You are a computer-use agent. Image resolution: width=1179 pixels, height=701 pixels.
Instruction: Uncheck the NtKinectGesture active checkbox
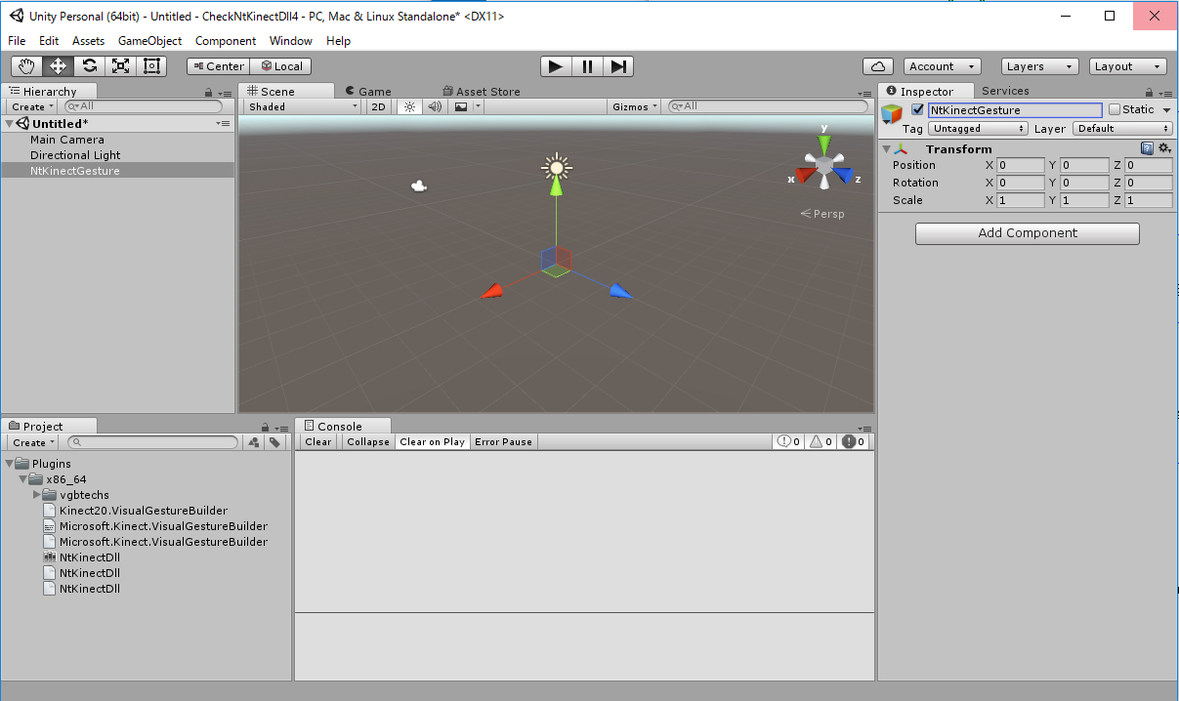coord(917,110)
